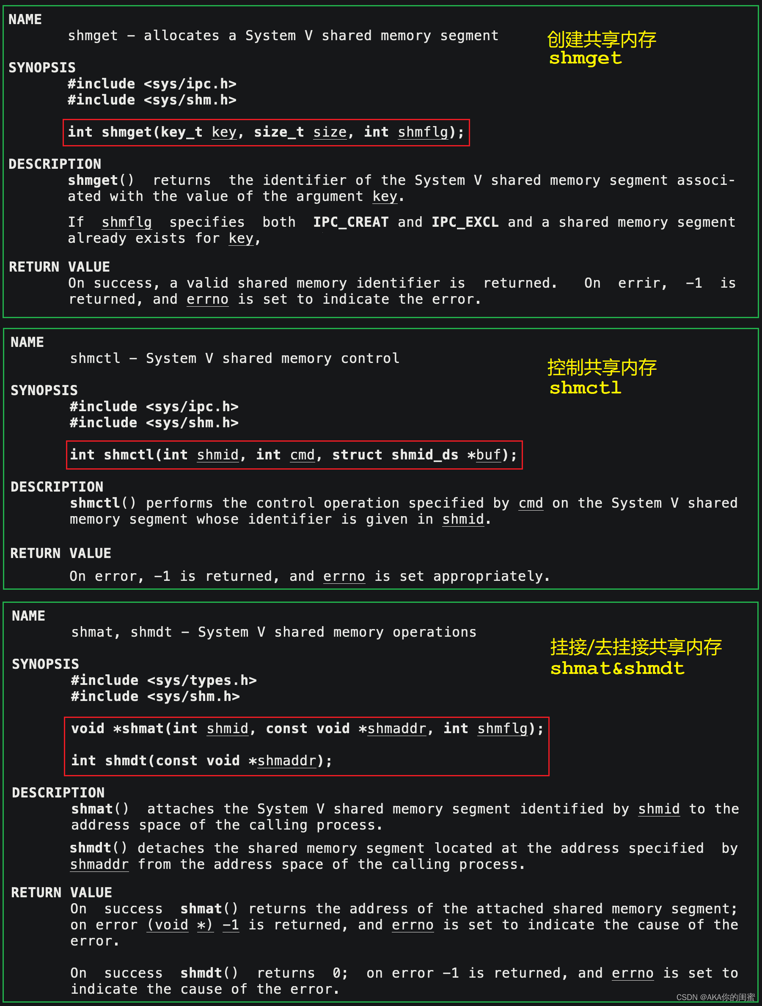Click underlined cmd in shmctl description
This screenshot has height=1006, width=762.
531,503
